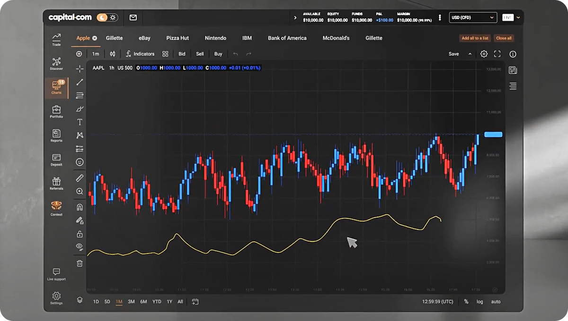The height and width of the screenshot is (321, 568).
Task: Open the candlestick chart type selector
Action: (x=113, y=54)
